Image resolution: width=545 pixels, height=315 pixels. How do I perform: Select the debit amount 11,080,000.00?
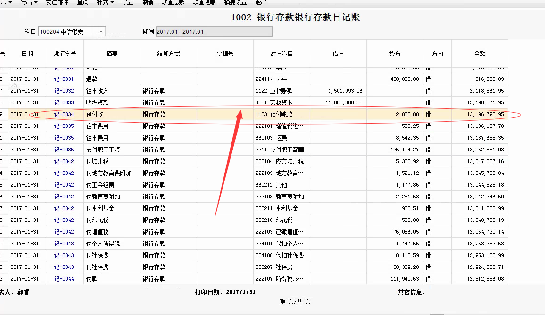(338, 102)
